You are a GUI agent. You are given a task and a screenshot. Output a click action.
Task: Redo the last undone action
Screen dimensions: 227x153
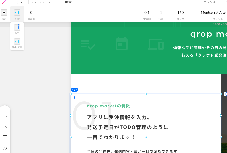point(42,2)
